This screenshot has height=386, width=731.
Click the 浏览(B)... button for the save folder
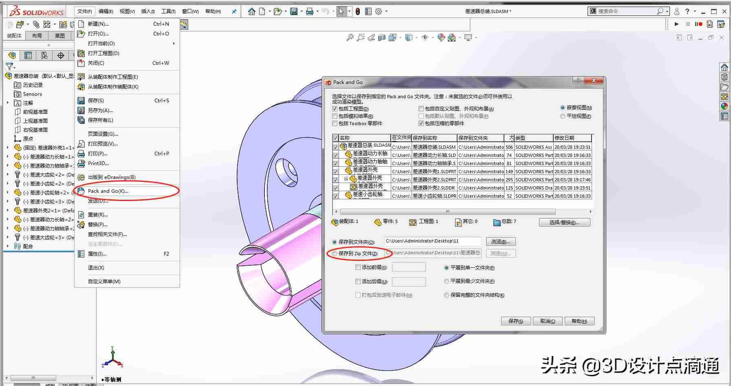(501, 242)
